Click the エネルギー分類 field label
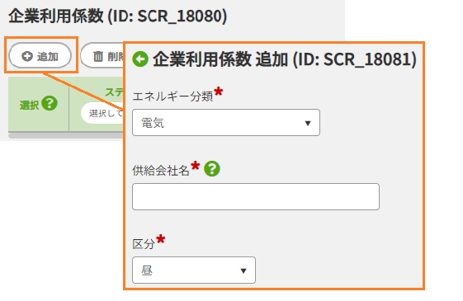This screenshot has width=463, height=301. click(172, 96)
